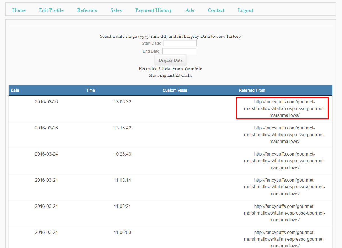This screenshot has height=248, width=342.
Task: Open Payment History from navigation
Action: click(x=153, y=10)
